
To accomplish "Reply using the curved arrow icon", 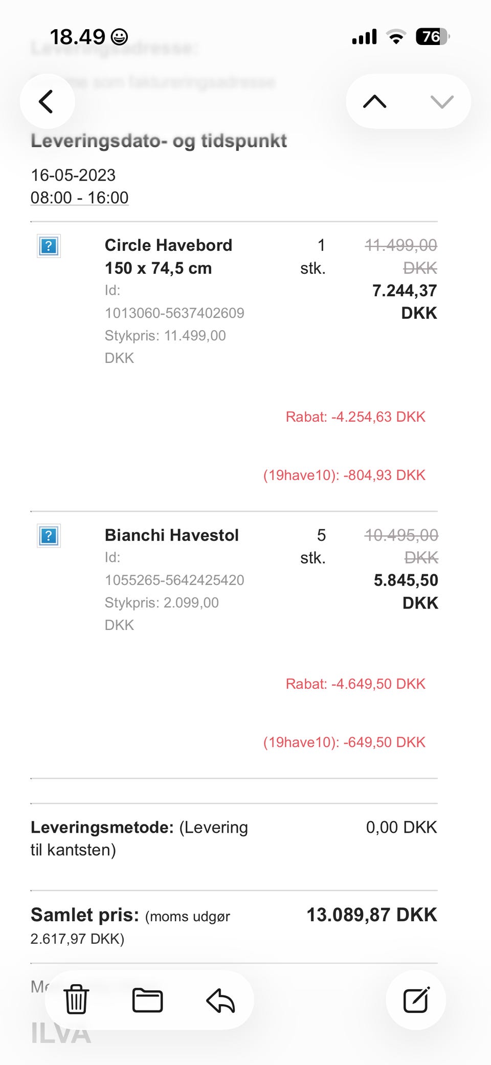I will click(220, 1000).
